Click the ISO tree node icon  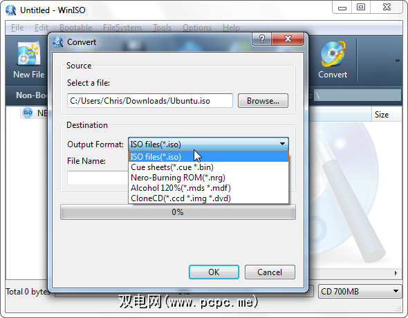(28, 113)
